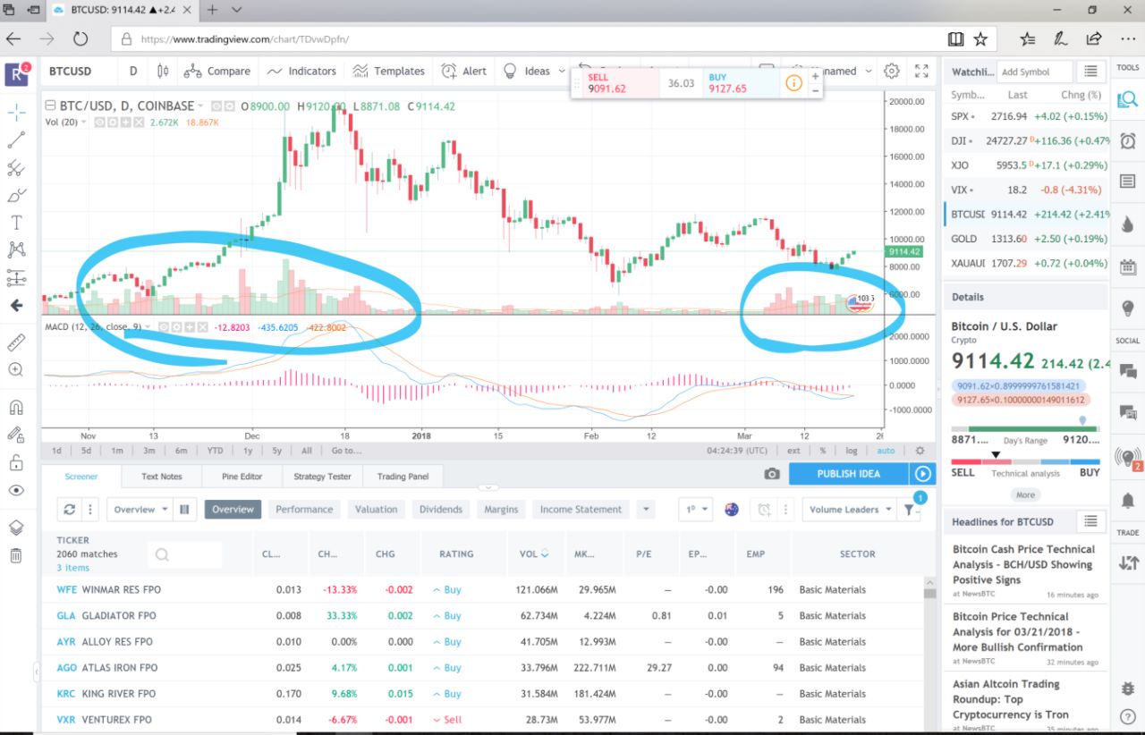Open the order panel arrows icon under TRADE

pyautogui.click(x=1127, y=562)
